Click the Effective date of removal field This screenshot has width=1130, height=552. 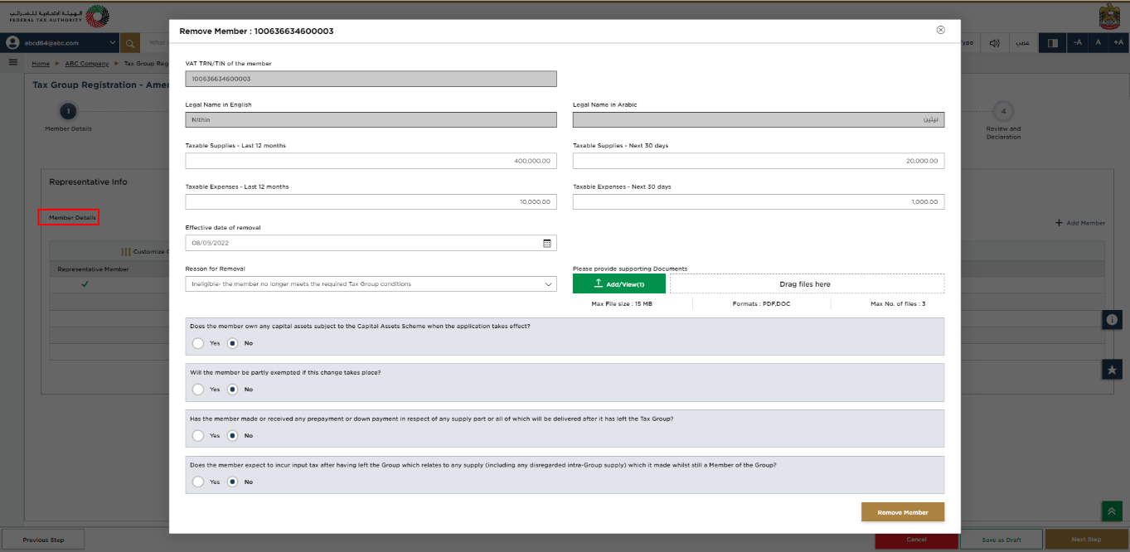coord(371,243)
